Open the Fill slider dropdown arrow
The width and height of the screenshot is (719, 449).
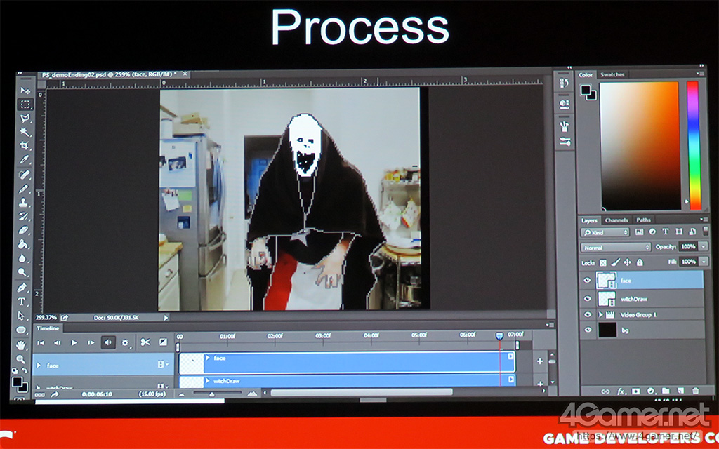coord(704,262)
